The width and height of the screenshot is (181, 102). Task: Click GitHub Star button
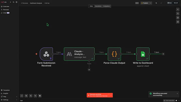tap(170, 3)
